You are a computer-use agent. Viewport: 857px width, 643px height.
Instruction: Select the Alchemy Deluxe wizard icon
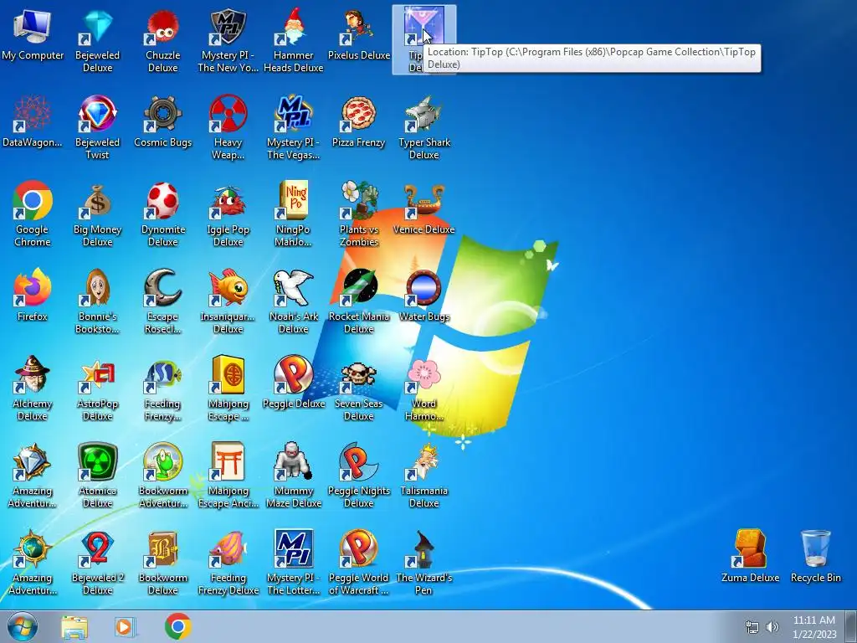pyautogui.click(x=33, y=374)
